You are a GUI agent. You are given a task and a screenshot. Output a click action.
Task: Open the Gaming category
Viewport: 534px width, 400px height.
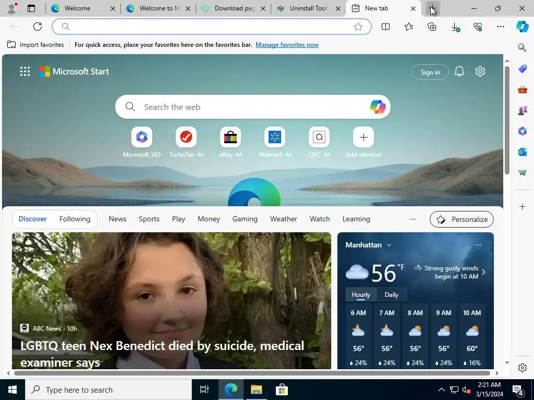(245, 219)
